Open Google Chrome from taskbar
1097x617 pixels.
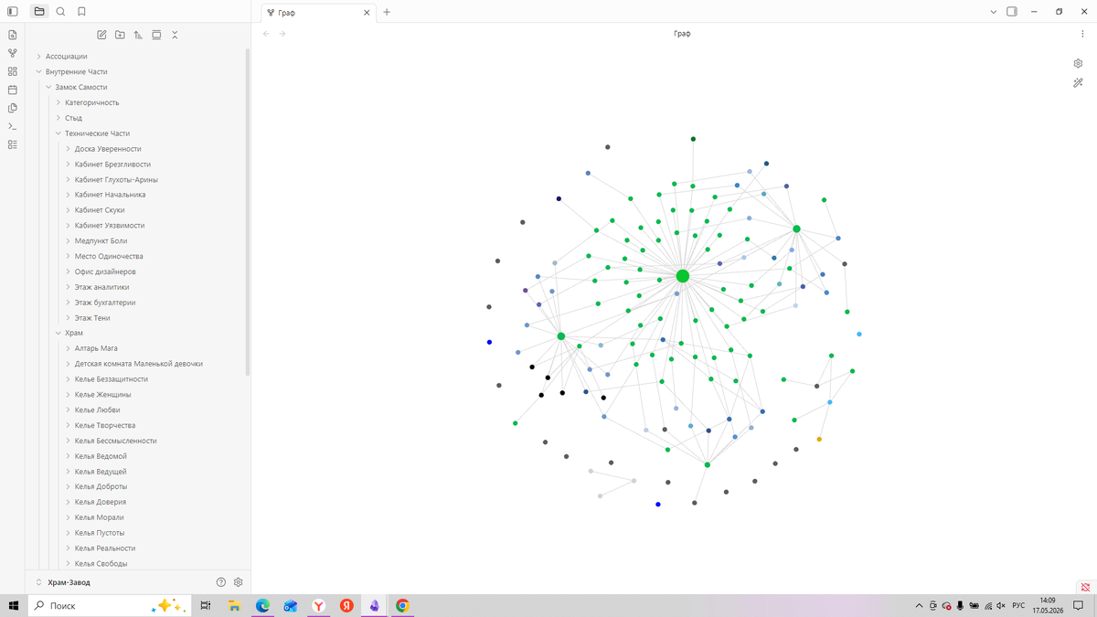tap(402, 605)
